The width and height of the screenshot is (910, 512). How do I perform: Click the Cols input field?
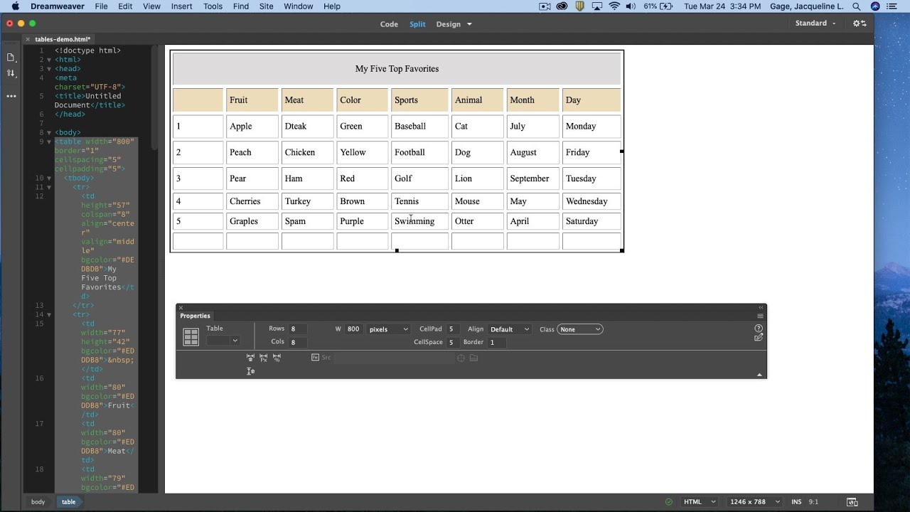[x=299, y=342]
